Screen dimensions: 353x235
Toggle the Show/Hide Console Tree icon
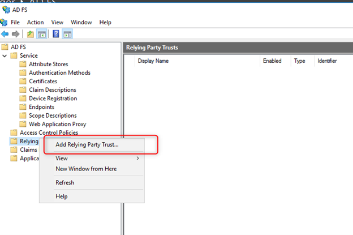(x=42, y=34)
